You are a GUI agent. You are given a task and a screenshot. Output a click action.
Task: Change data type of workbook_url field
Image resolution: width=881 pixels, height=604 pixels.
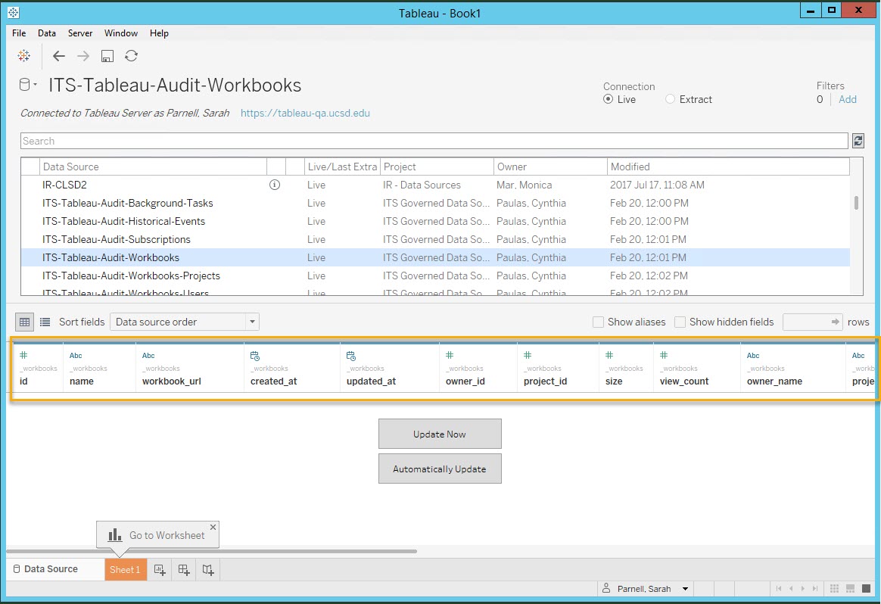(148, 355)
